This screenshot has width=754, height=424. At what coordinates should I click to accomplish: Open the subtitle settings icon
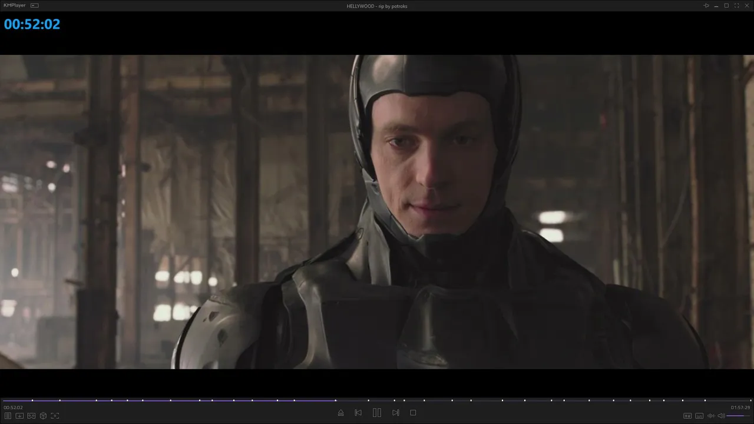pyautogui.click(x=699, y=416)
